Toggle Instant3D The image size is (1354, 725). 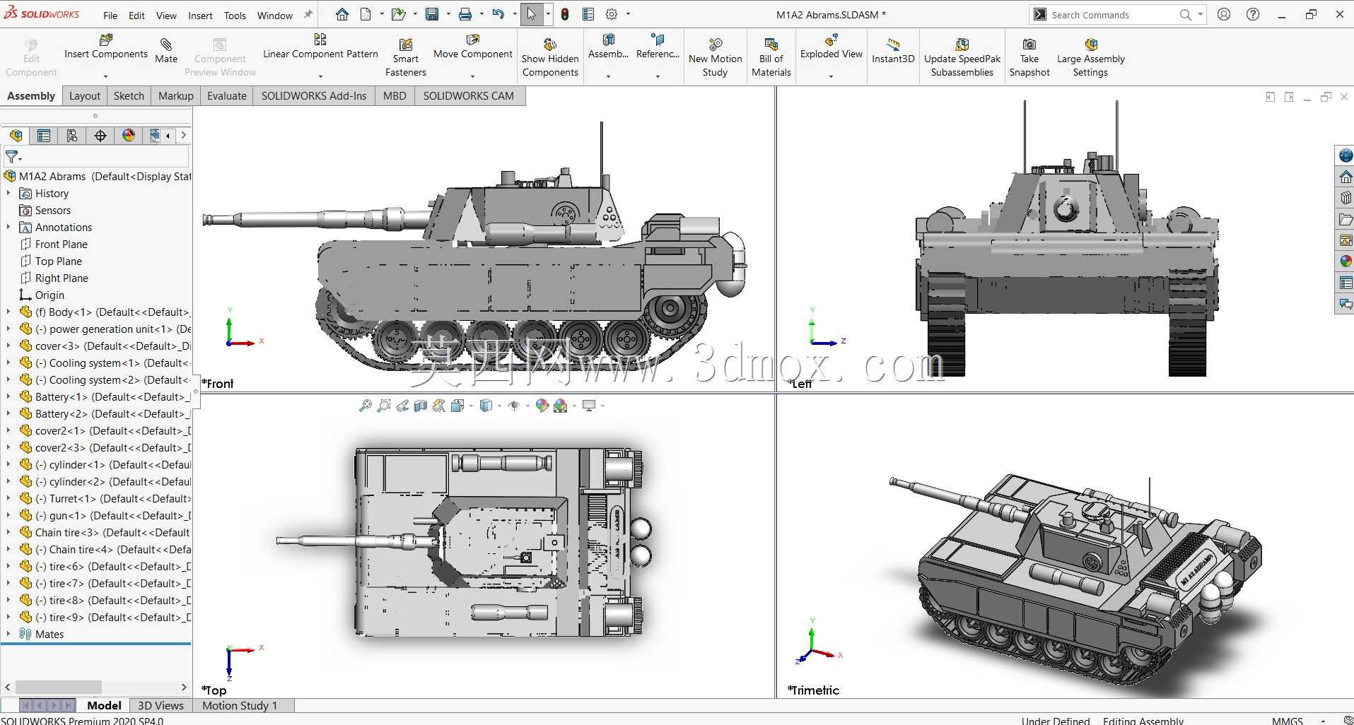point(893,51)
